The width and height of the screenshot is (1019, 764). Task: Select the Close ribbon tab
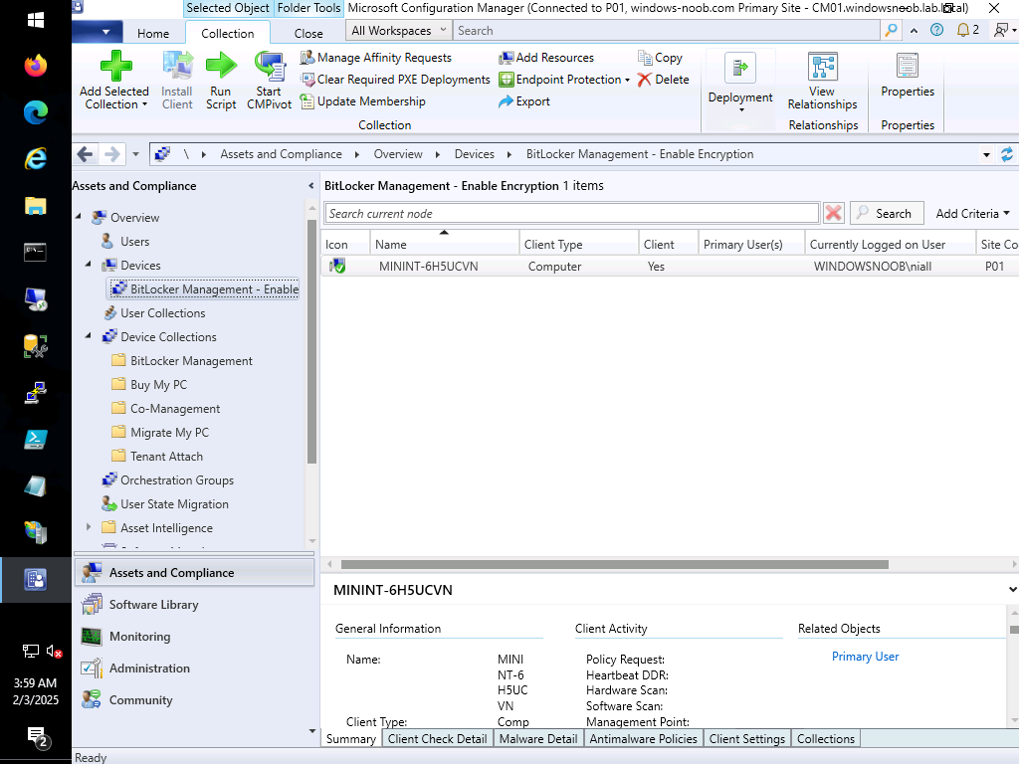point(308,33)
